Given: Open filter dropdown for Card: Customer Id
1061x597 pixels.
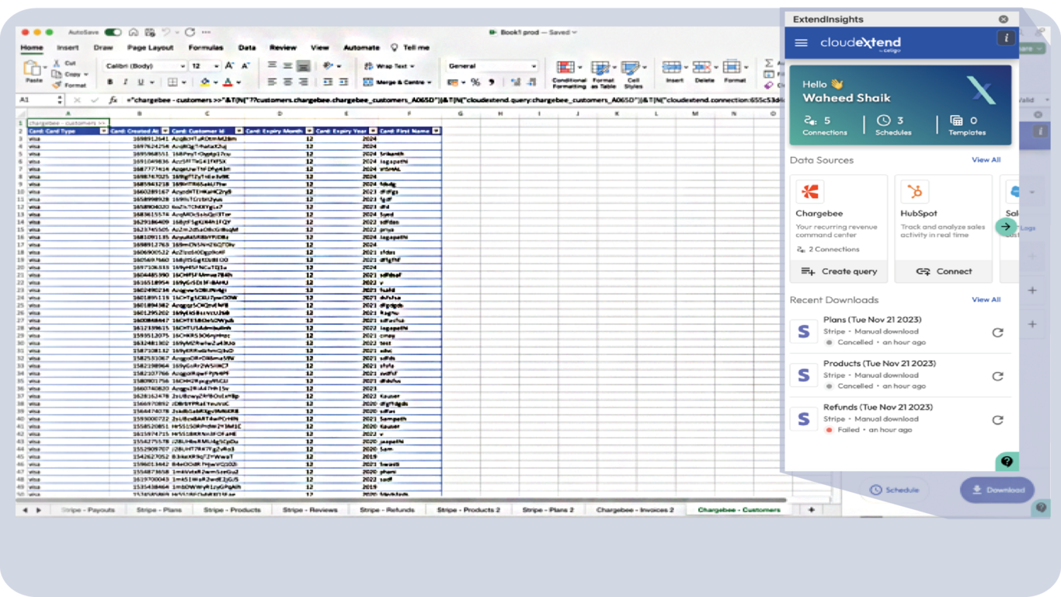Looking at the screenshot, I should [238, 131].
